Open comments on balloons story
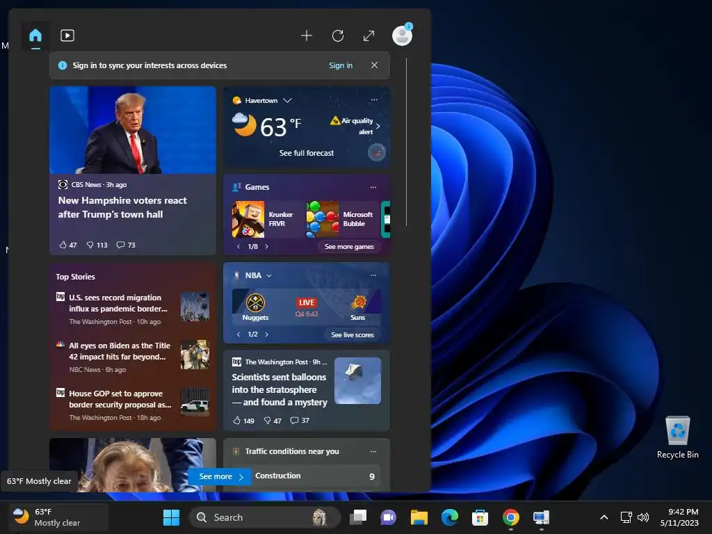Screen dimensions: 712x534 (300, 421)
